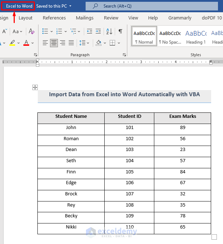Click the Saved to this PC status
This screenshot has width=223, height=244.
[x=54, y=6]
